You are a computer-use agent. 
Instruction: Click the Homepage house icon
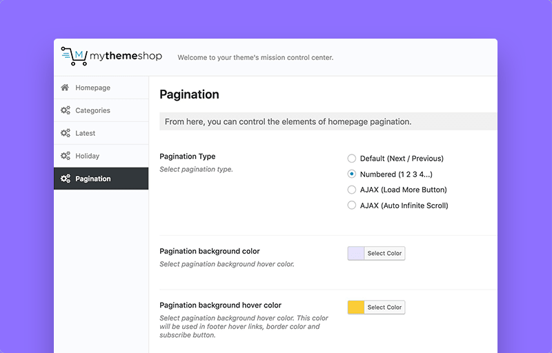click(65, 88)
